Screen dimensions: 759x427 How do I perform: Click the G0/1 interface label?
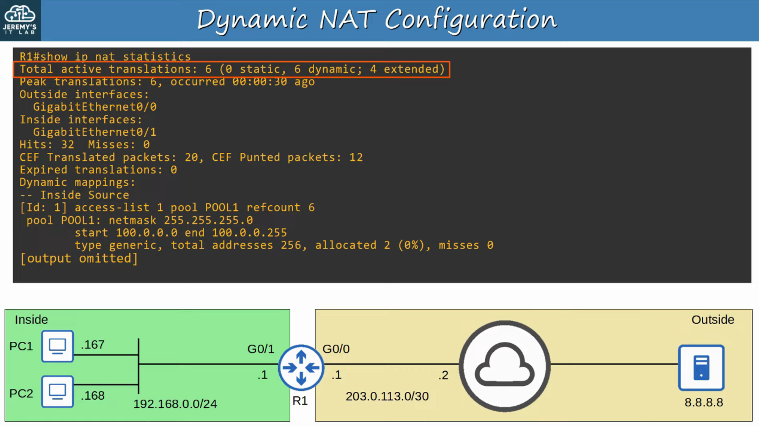coord(260,349)
